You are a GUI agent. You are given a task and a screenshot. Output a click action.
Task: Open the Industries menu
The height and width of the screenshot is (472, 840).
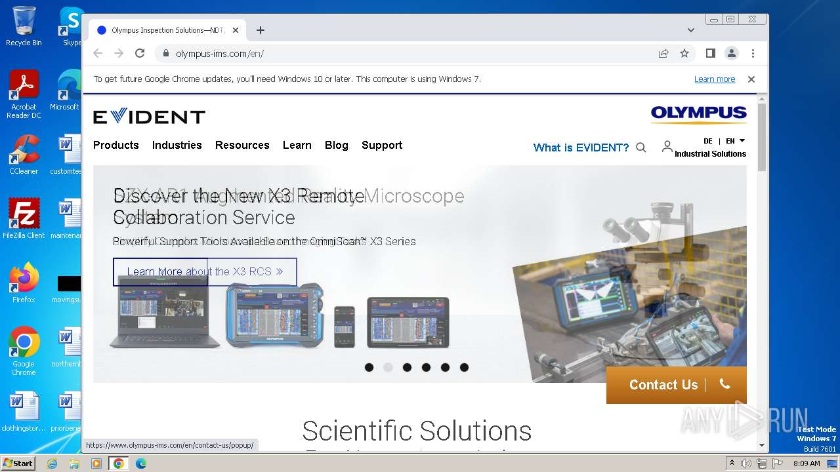tap(177, 145)
